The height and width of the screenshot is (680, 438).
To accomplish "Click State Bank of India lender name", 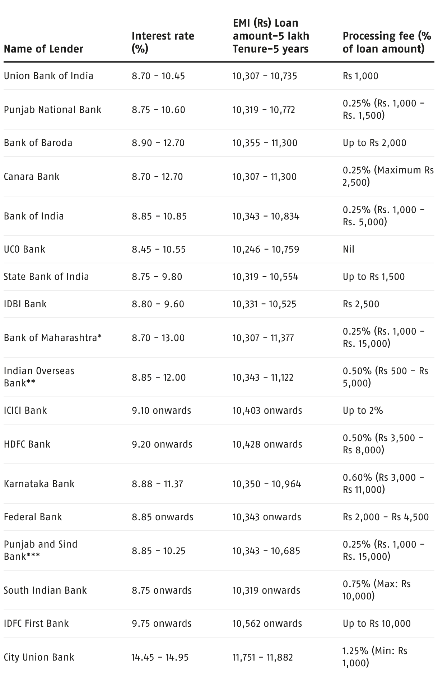I will [46, 277].
